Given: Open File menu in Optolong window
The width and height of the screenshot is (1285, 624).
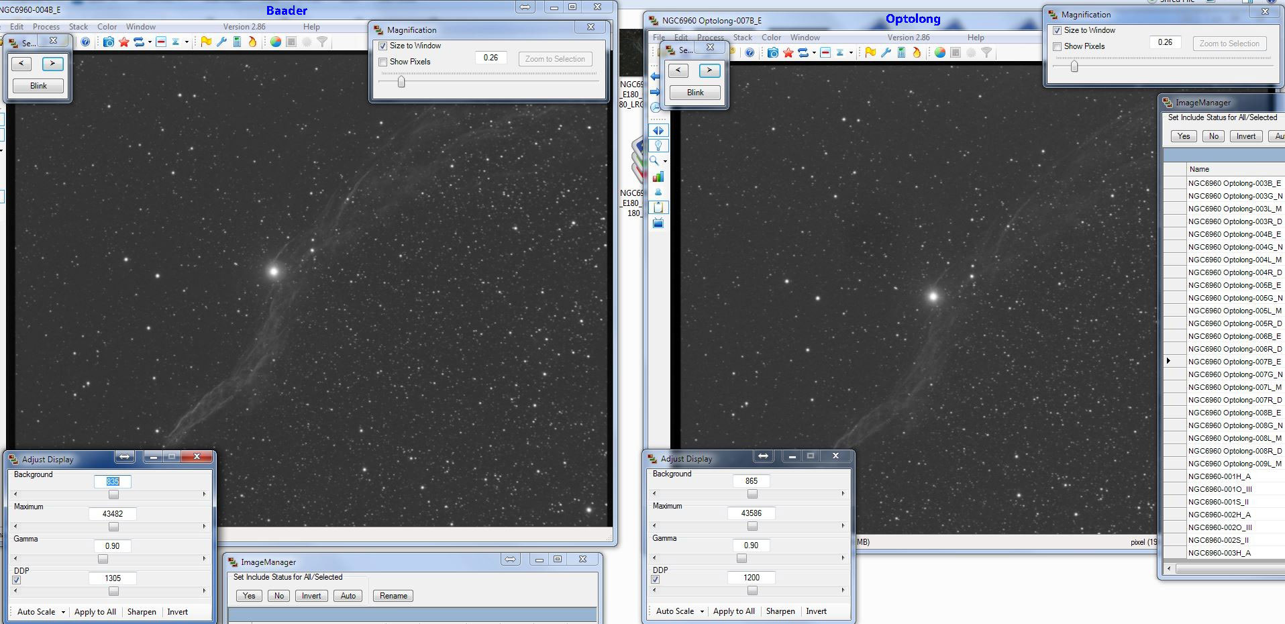Looking at the screenshot, I should point(659,38).
